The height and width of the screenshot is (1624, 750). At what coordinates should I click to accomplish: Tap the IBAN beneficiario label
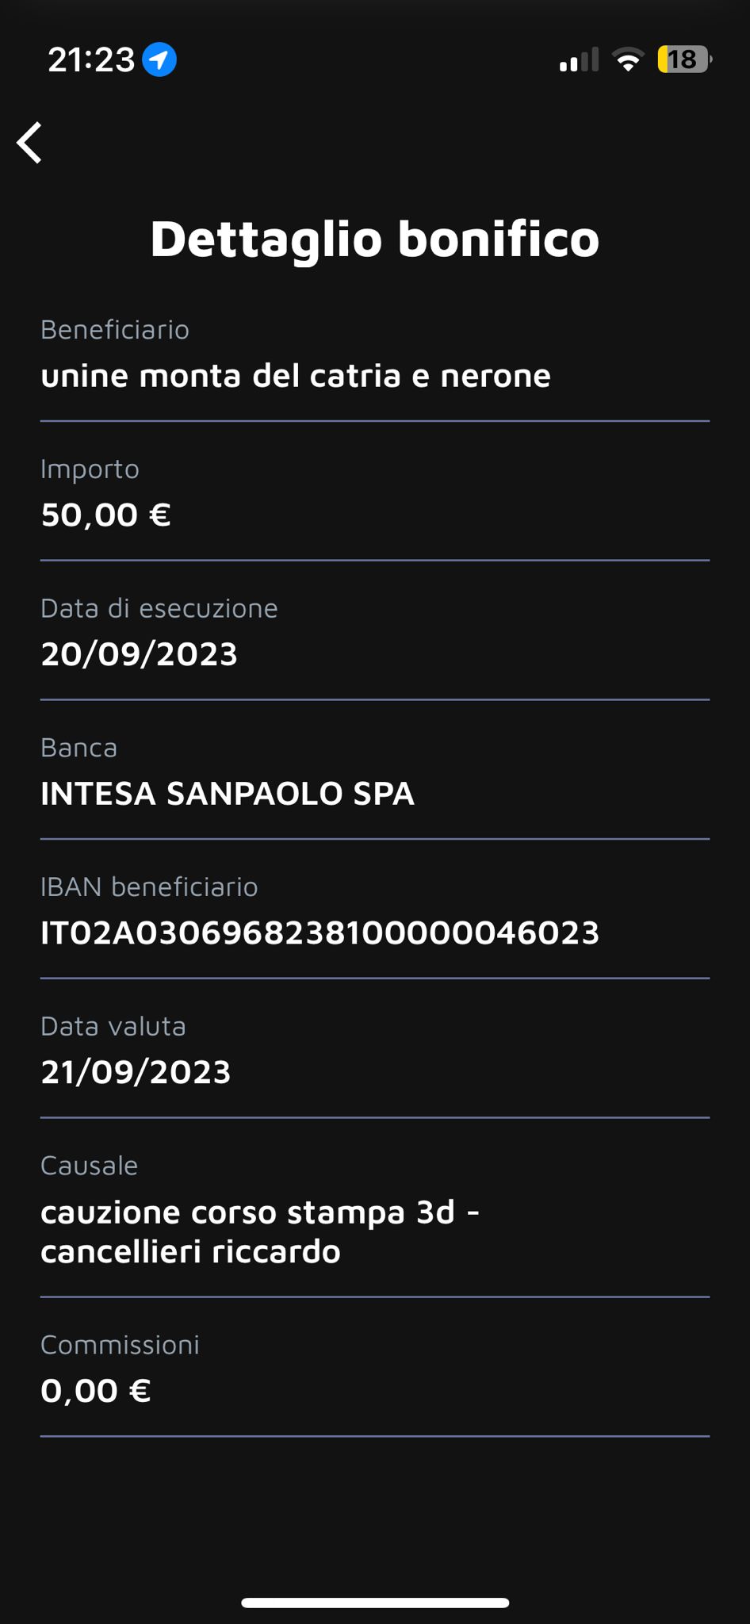(x=149, y=887)
